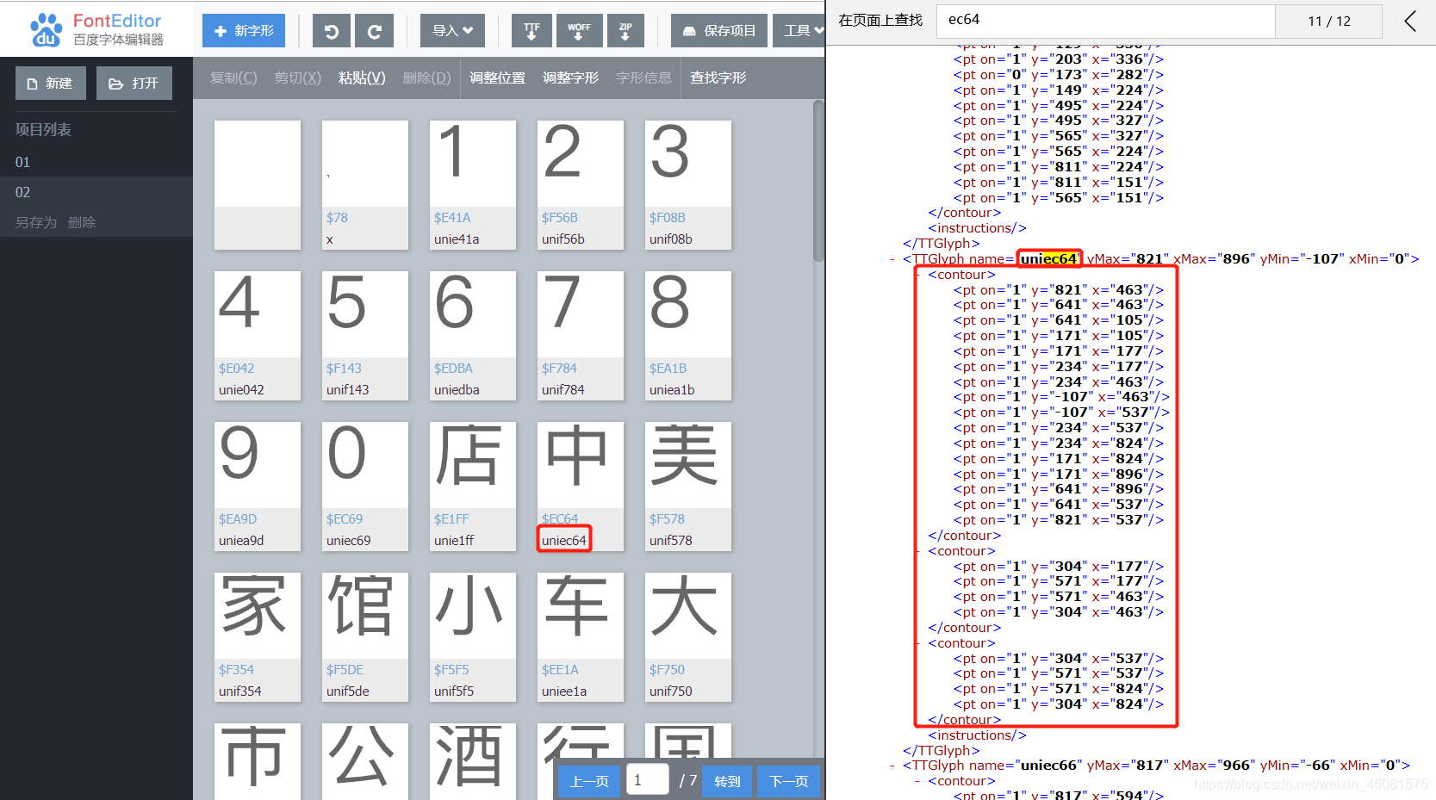Screen dimensions: 1436x800
Task: Click the 删除 link under project 02
Action: pos(82,222)
